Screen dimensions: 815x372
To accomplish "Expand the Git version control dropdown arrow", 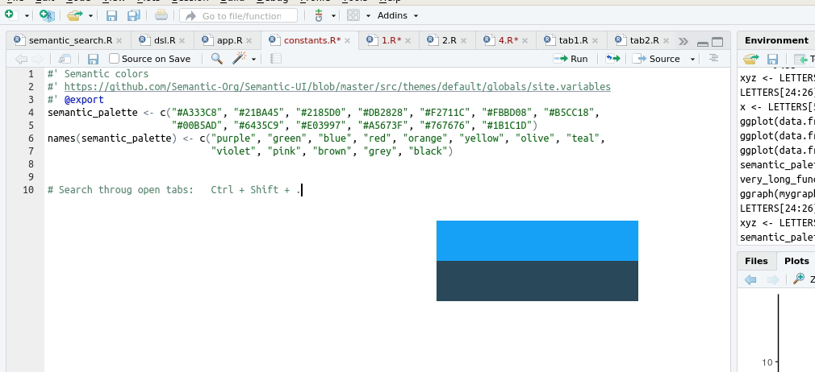I will [333, 16].
